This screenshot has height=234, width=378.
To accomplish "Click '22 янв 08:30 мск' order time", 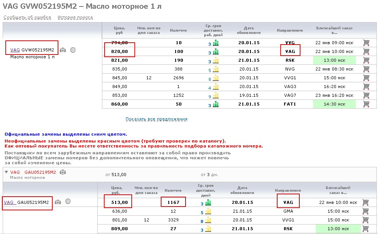I will click(x=334, y=69).
